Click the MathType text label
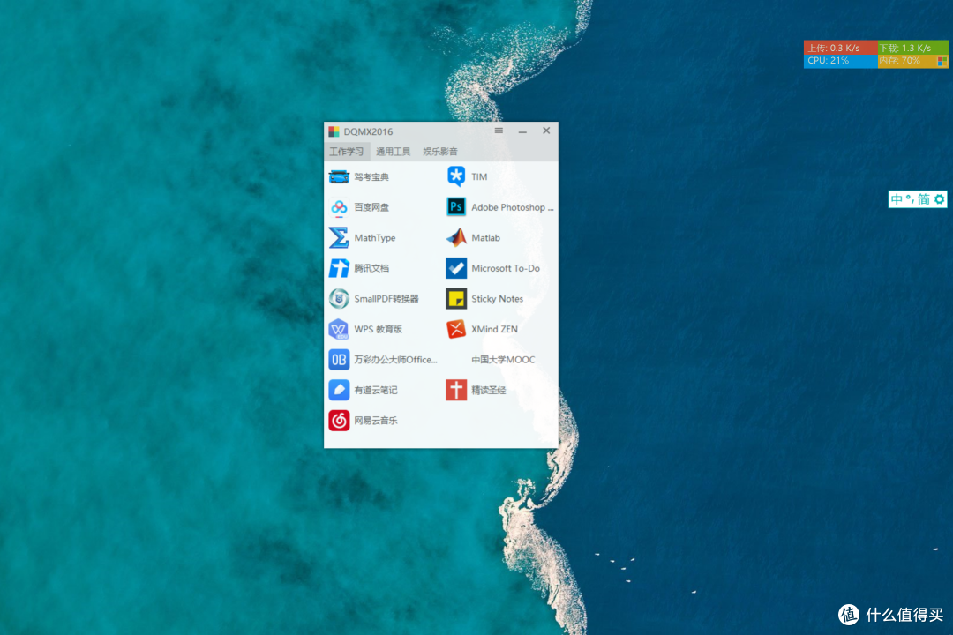The height and width of the screenshot is (635, 953). pyautogui.click(x=375, y=237)
